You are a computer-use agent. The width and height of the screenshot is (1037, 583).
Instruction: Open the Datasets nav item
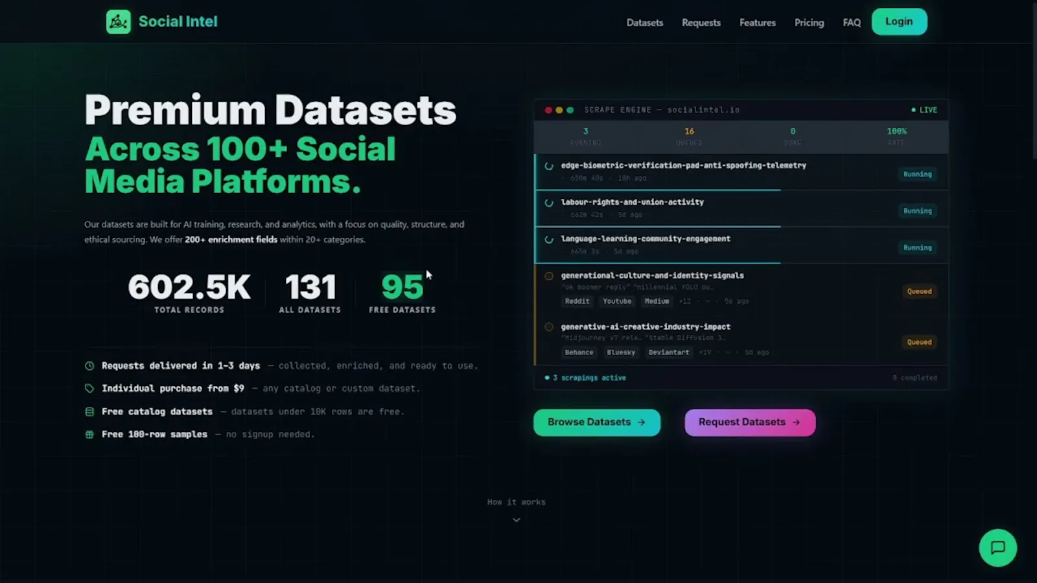[x=645, y=23]
